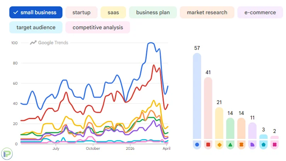Select the target audience chip
The image size is (286, 161).
[36, 27]
